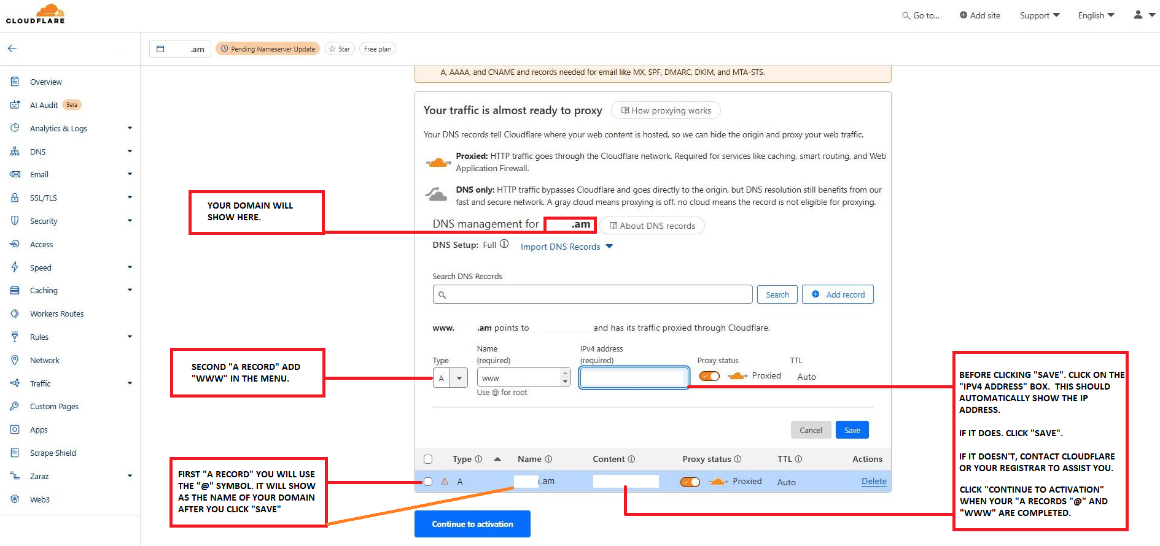Screen dimensions: 1160x546
Task: Open the user account dropdown
Action: point(1144,15)
